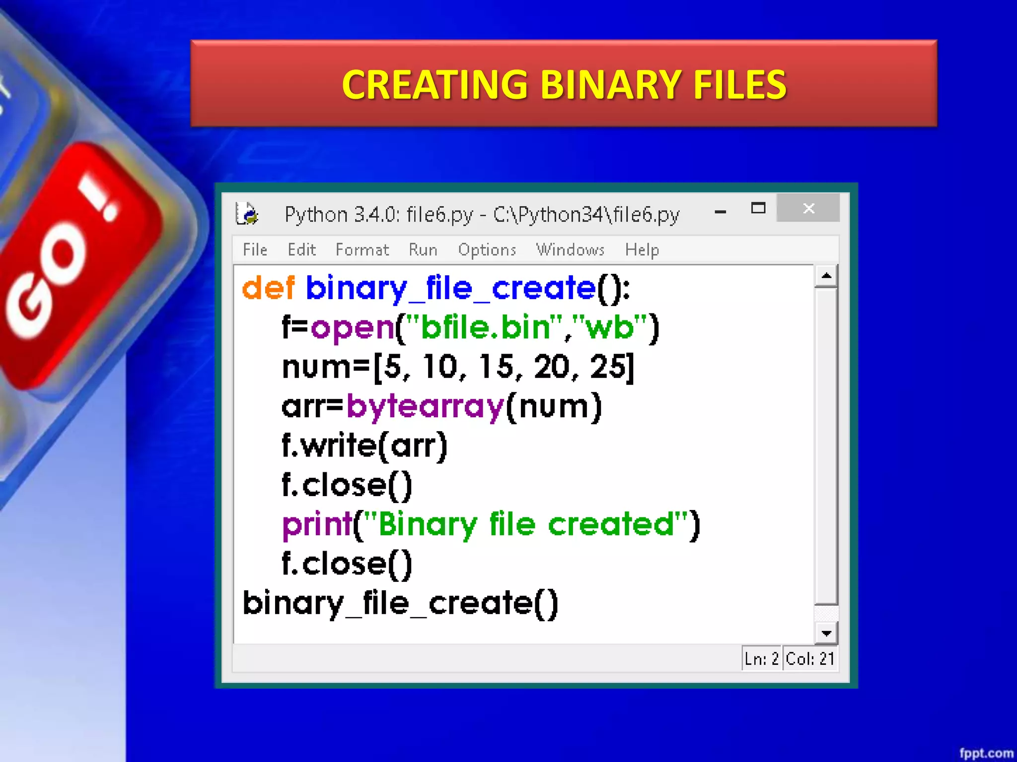The width and height of the screenshot is (1017, 762).
Task: Click the "bfile.bin" string in code
Action: [x=484, y=327]
